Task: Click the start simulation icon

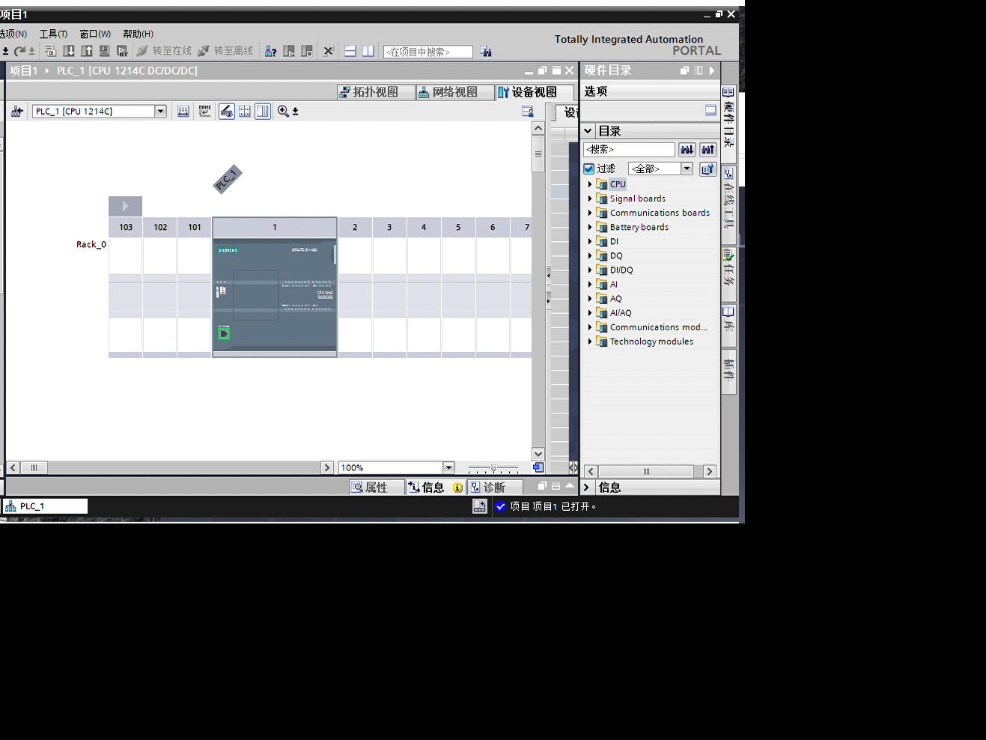Action: [x=104, y=51]
